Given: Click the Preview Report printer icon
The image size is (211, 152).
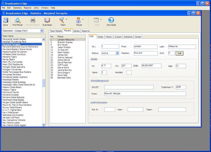Looking at the screenshot, I should pos(33,20).
